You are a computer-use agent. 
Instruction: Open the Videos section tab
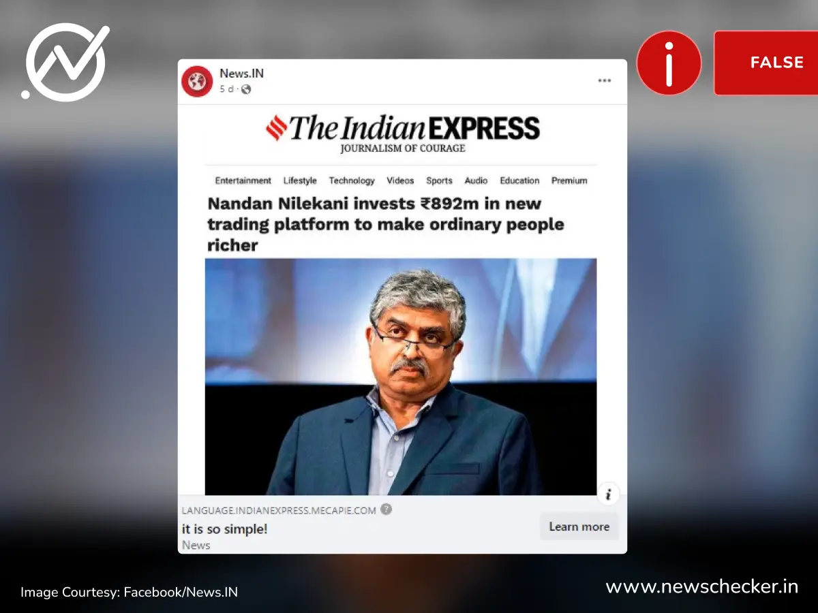(400, 180)
